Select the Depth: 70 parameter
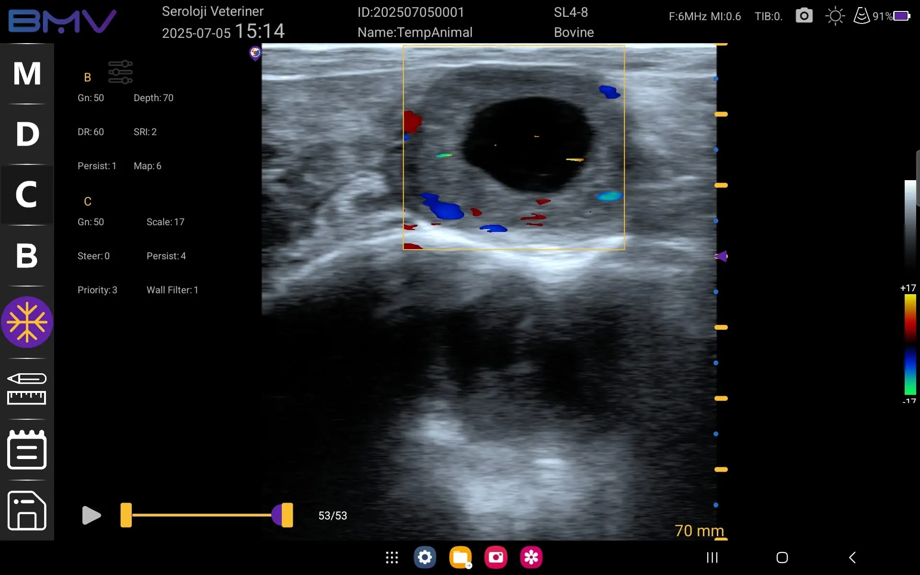 (153, 98)
